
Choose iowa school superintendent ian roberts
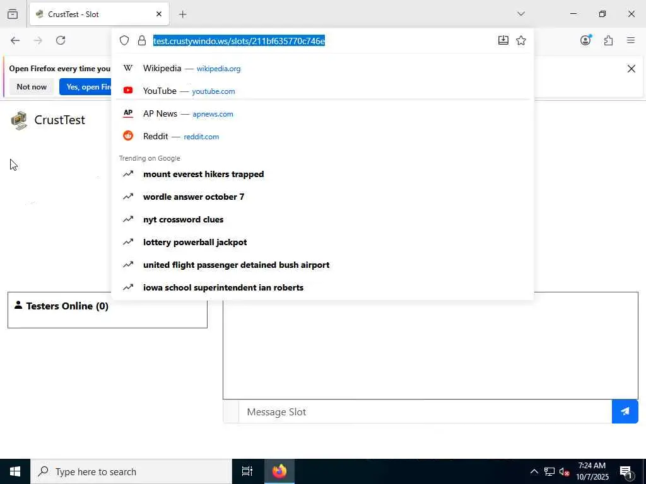pos(322,287)
